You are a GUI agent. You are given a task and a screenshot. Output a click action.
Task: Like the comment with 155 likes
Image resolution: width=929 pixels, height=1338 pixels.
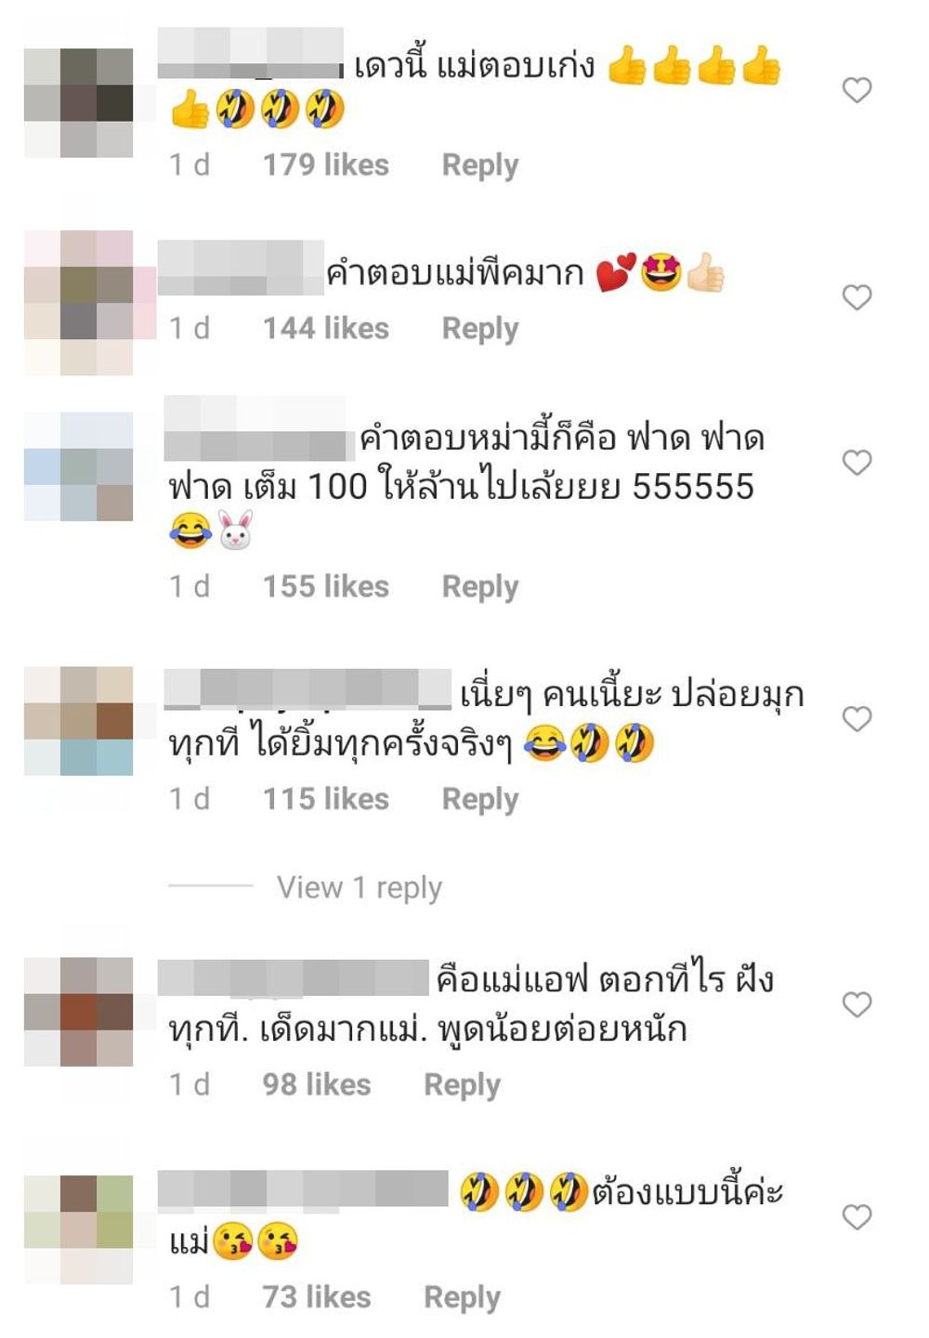[x=857, y=463]
